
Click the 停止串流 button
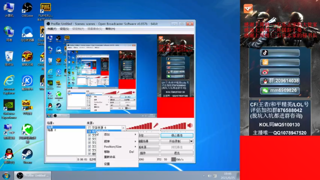176,135
